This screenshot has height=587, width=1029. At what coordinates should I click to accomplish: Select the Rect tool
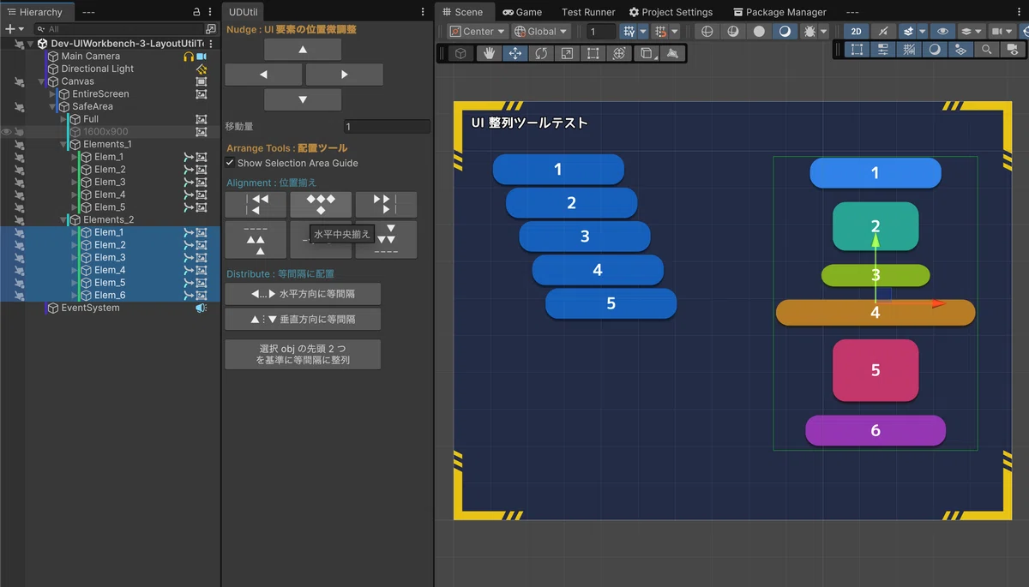593,53
